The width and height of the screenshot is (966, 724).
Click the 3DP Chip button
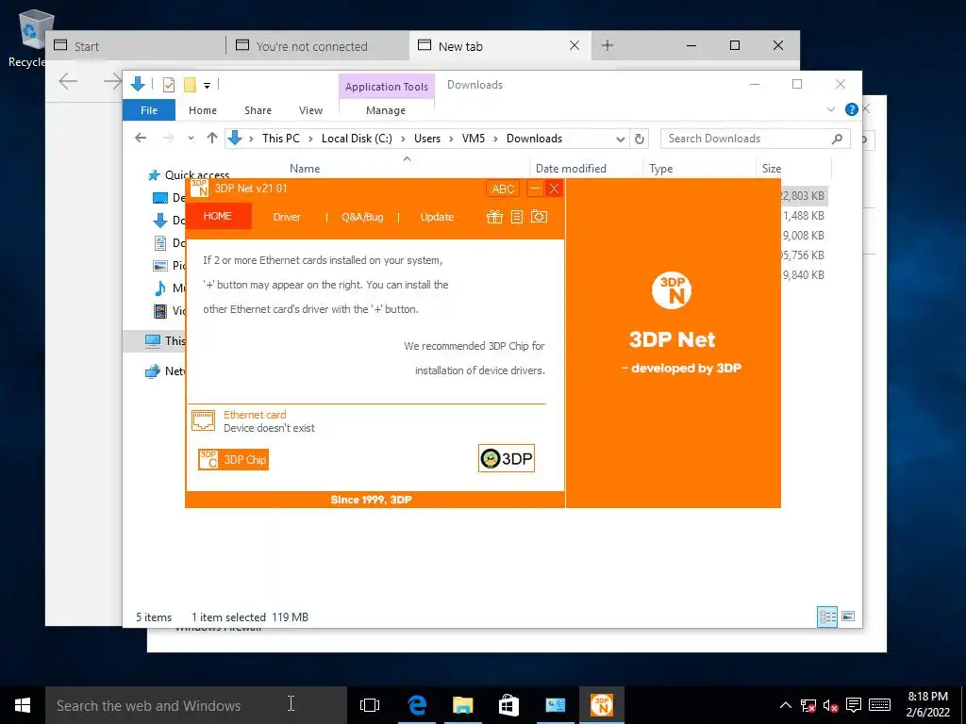[x=234, y=459]
